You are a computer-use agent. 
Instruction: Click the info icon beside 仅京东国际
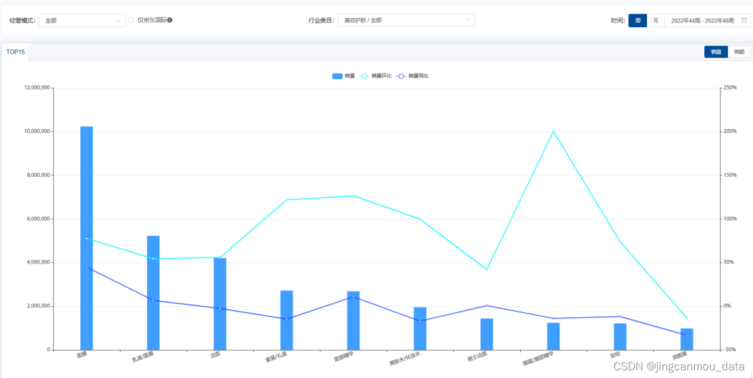[170, 20]
